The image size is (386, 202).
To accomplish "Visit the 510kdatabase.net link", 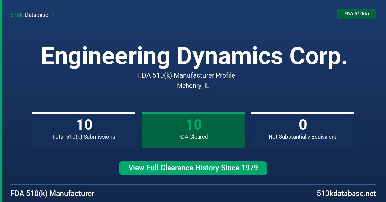I will click(x=346, y=193).
